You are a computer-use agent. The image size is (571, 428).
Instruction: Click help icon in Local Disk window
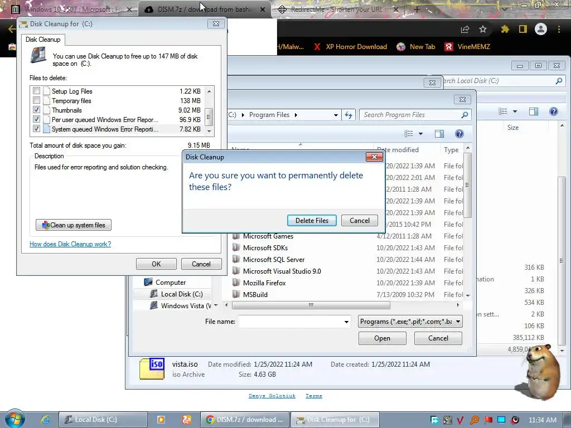[554, 111]
